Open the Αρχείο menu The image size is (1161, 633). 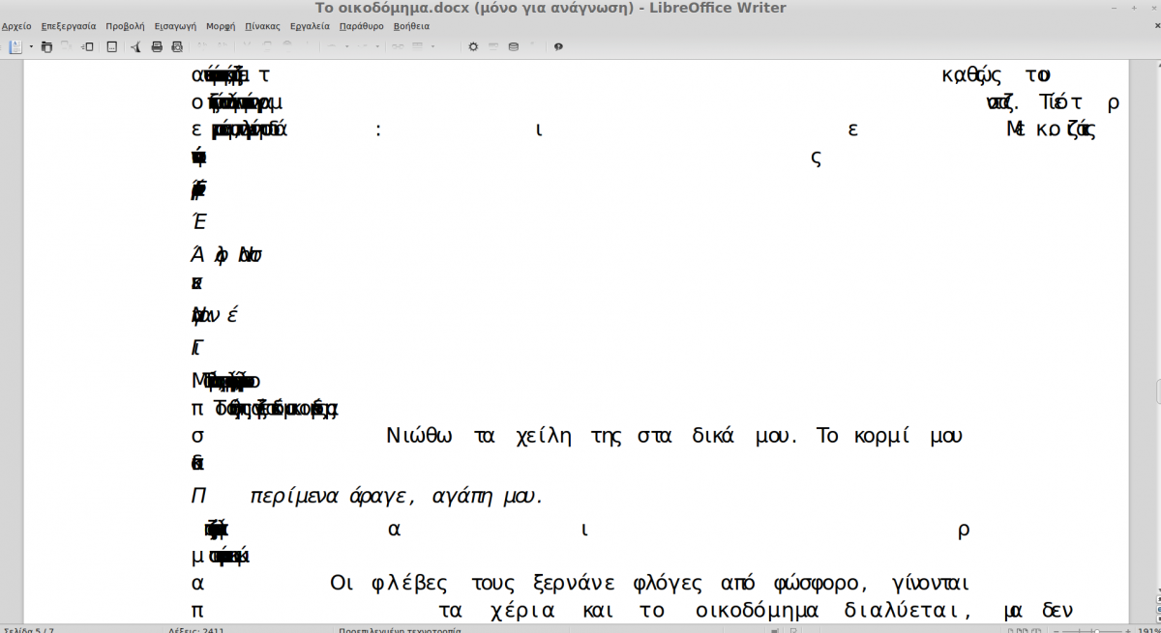point(16,26)
